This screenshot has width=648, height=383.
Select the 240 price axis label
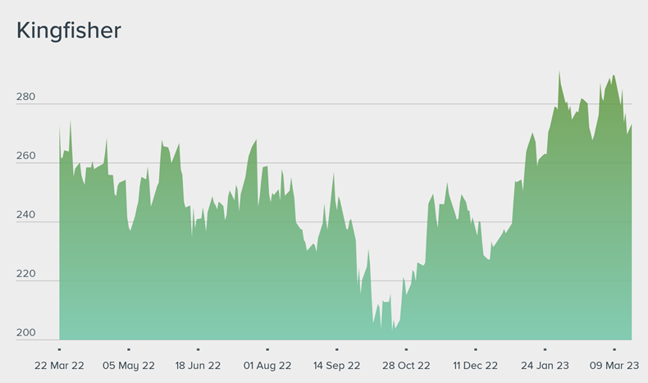coord(25,215)
